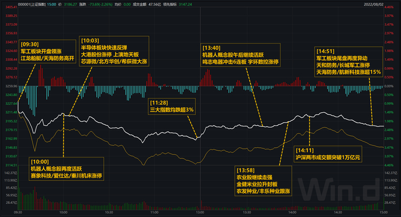The image size is (401, 217).
Task: Click the 10:00 time axis tick
Action: pyautogui.click(x=63, y=212)
